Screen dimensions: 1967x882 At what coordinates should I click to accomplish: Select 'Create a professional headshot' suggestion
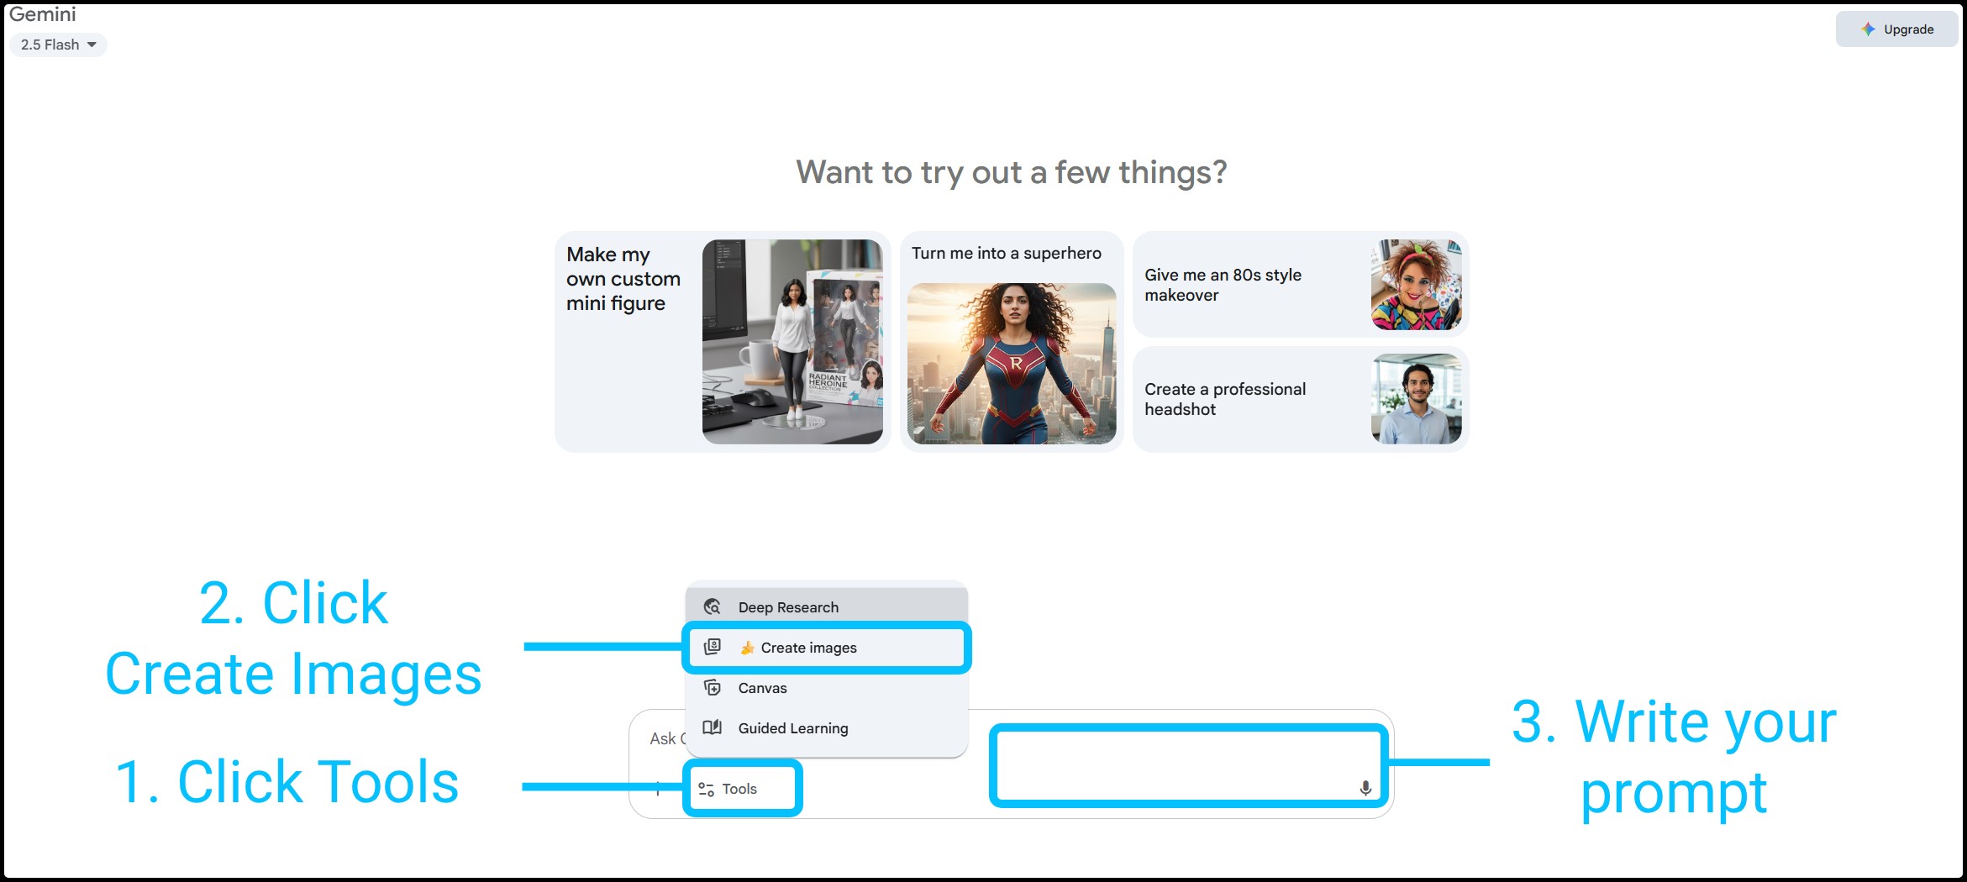point(1224,399)
